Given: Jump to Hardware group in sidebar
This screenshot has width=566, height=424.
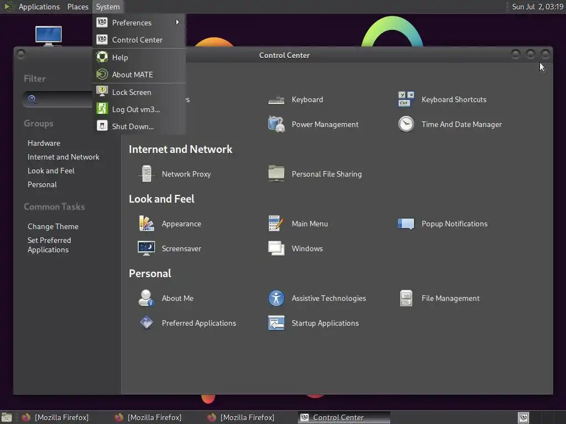Looking at the screenshot, I should (x=44, y=143).
